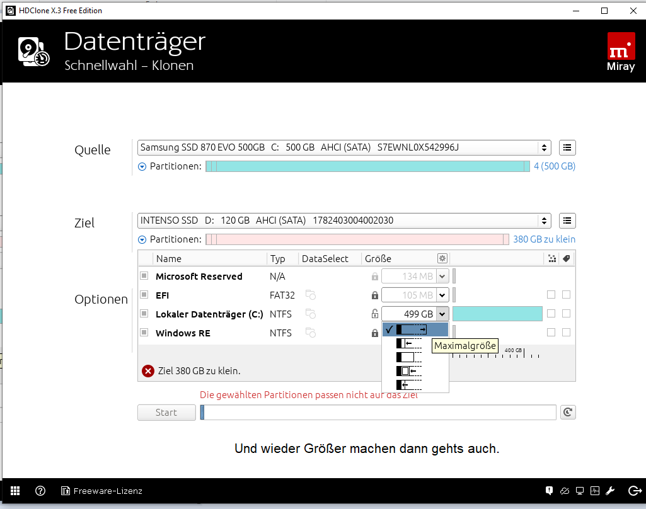Select the INTENSO SSD target combo box
Screen dimensions: 646x509
point(344,220)
